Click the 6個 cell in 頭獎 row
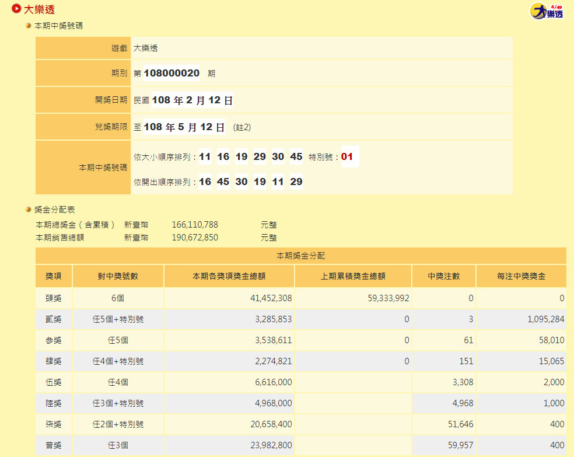This screenshot has width=574, height=457. pos(118,298)
